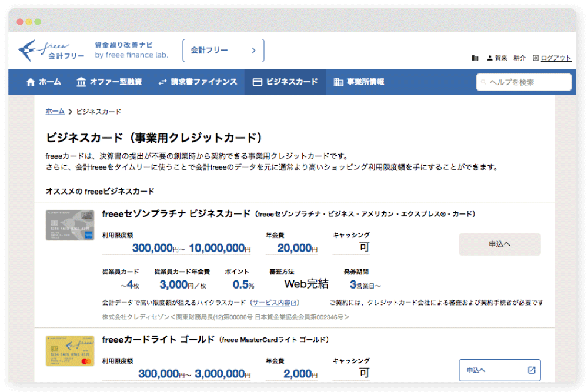Click the house icon in navigation bar

(31, 82)
